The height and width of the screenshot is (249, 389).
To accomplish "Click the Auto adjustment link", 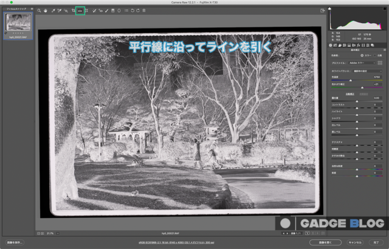I will tap(350, 94).
